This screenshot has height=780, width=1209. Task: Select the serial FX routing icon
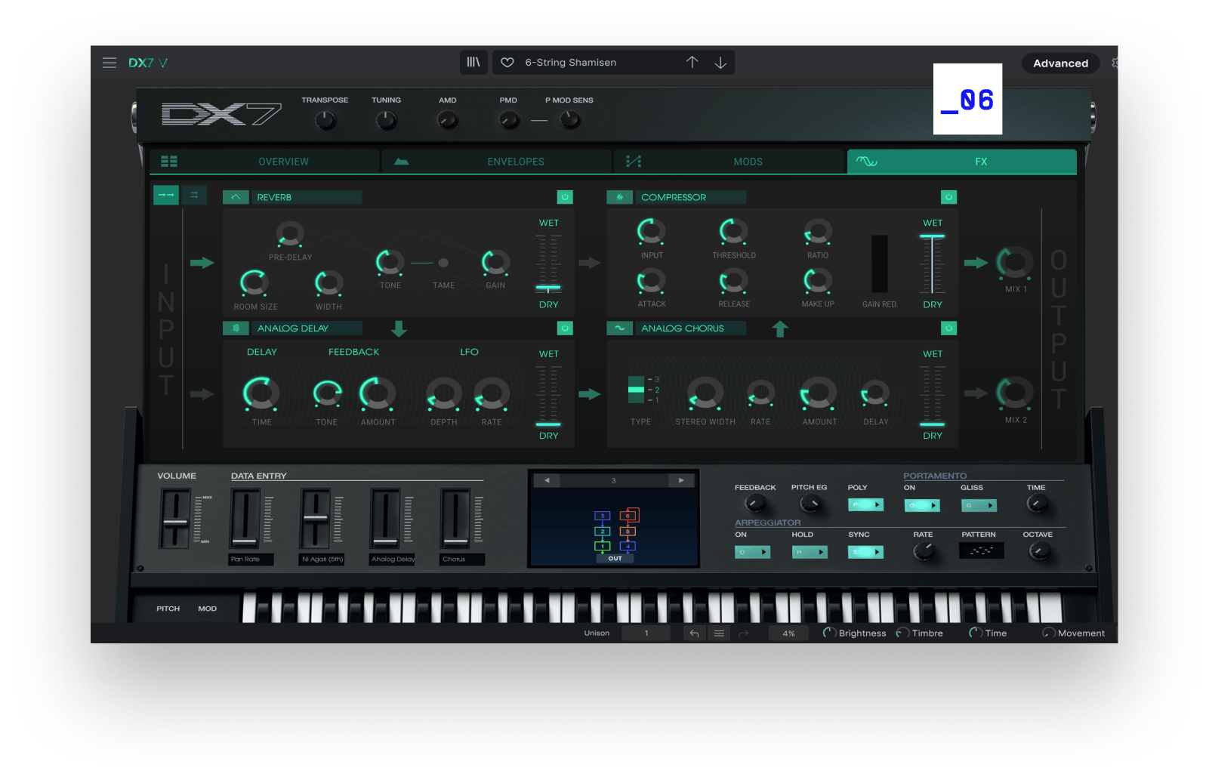tap(166, 195)
